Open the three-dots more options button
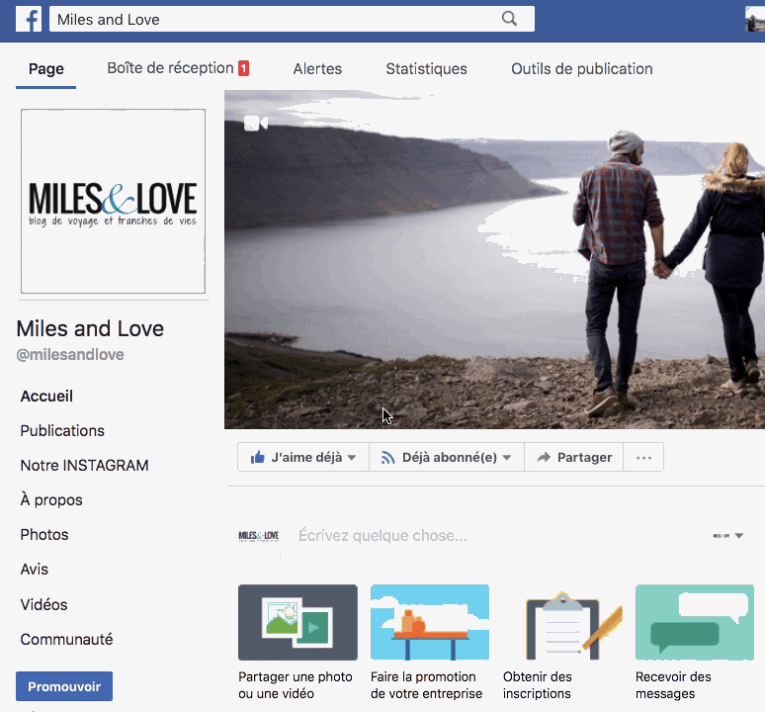The height and width of the screenshot is (712, 765). coord(643,458)
